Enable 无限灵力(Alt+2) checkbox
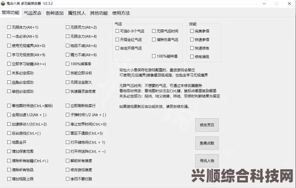This screenshot has height=188, width=296. pos(67,27)
